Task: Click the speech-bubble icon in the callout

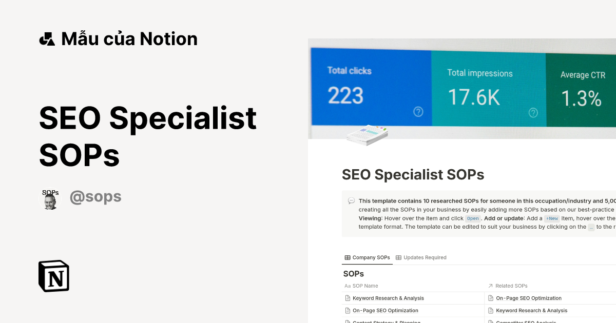Action: [351, 201]
